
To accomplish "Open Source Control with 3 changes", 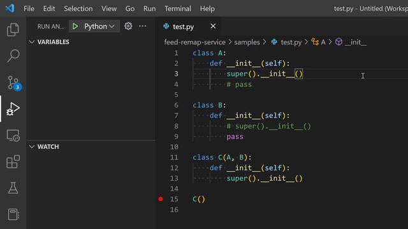I will 13,83.
